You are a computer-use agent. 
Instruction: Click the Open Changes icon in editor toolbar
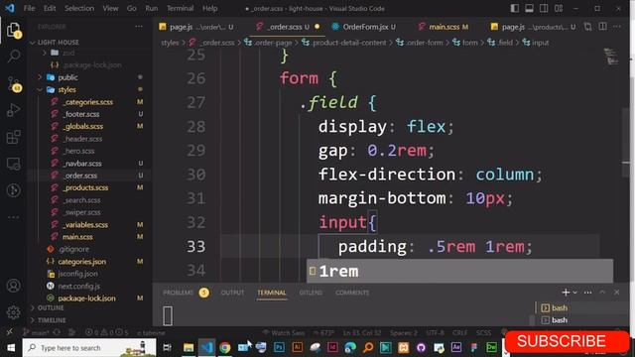(587, 27)
